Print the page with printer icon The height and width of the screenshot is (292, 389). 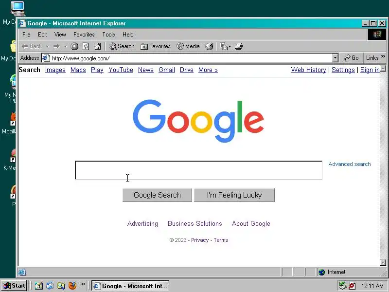239,46
